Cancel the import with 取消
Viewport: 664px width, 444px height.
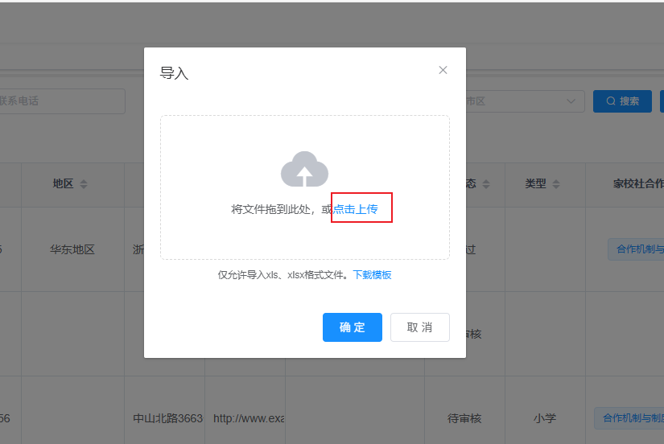point(419,327)
